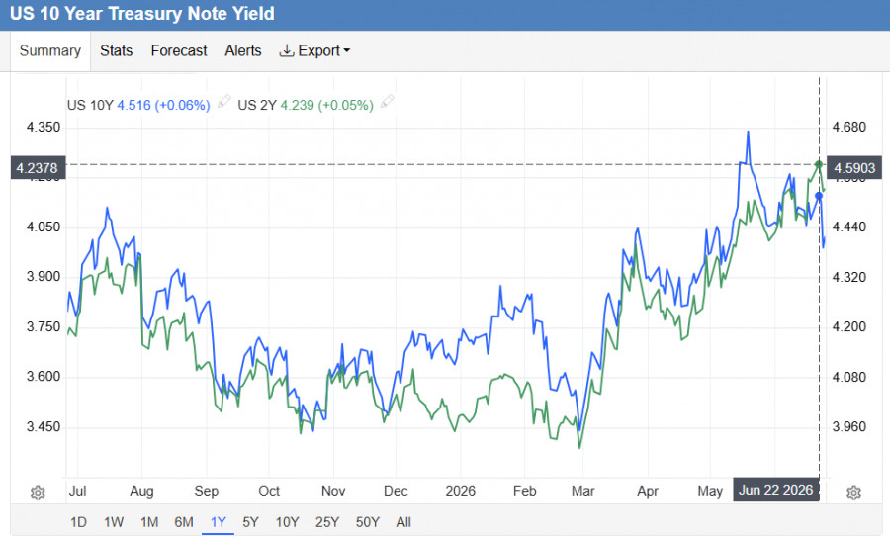
Task: Select the All time range
Action: [403, 522]
